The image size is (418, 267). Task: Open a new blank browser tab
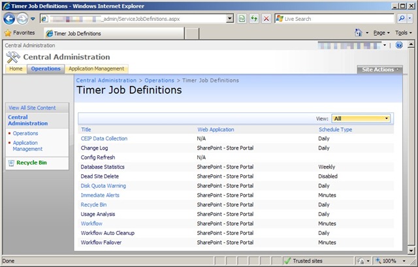click(192, 33)
